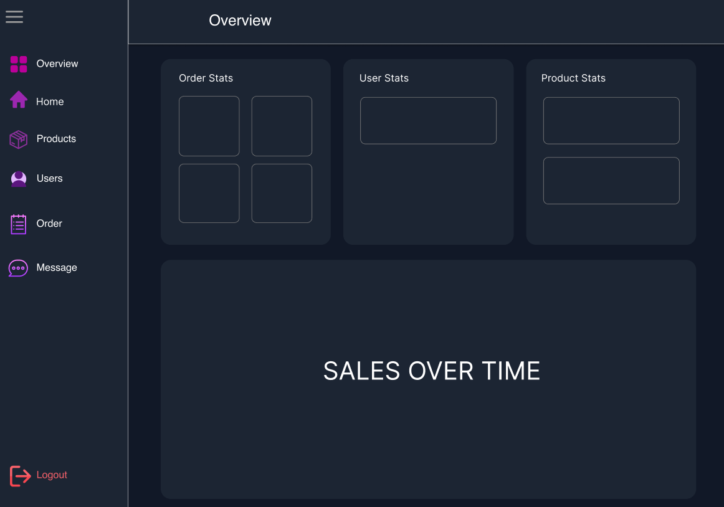Click the Sales Over Time chart panel
724x507 pixels.
click(428, 379)
